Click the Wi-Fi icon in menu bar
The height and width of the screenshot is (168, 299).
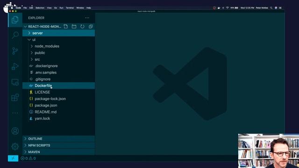tap(228, 8)
